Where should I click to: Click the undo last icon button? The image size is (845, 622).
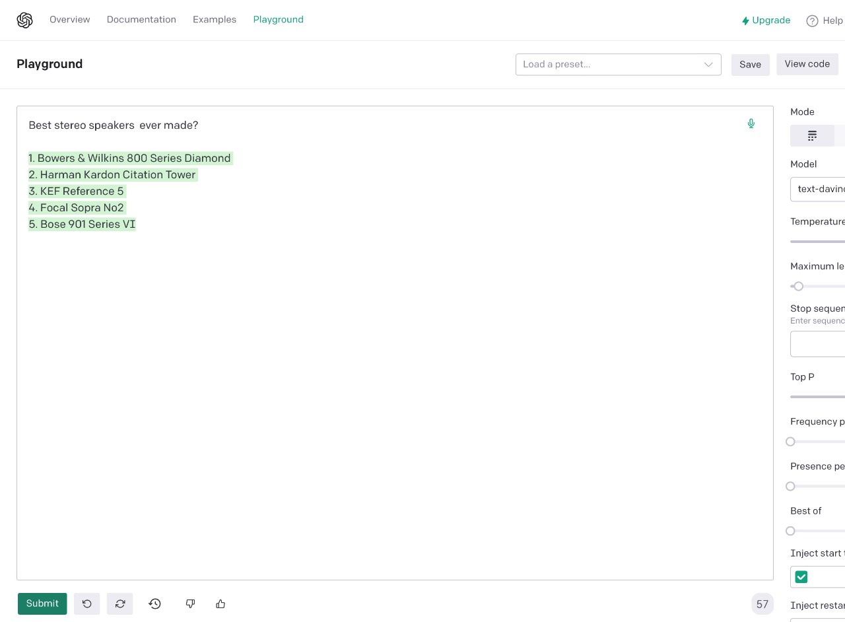87,604
